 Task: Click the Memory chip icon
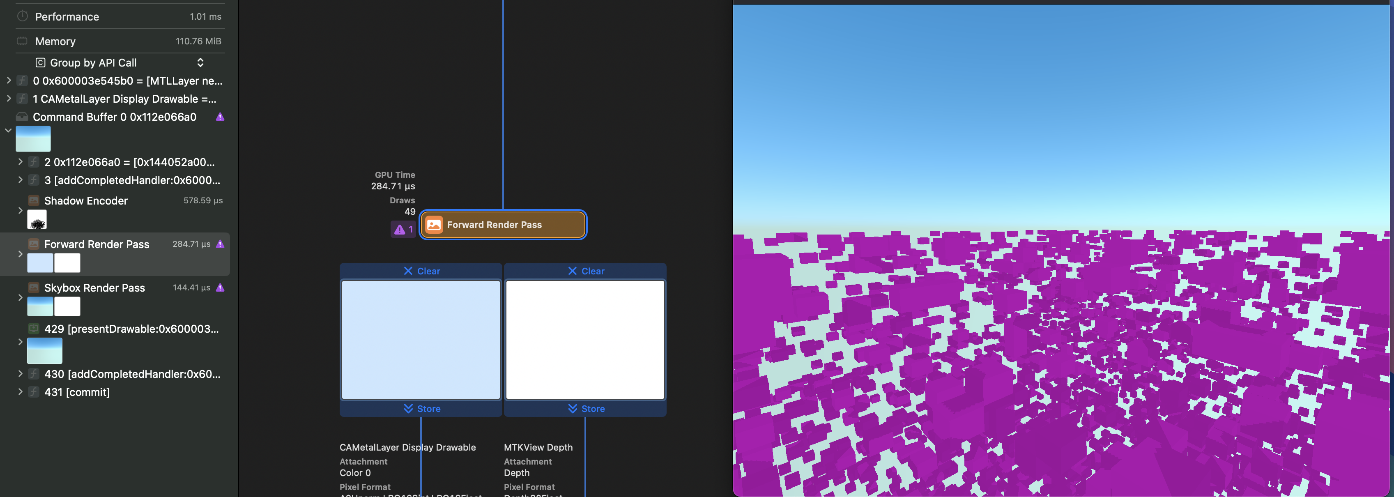click(22, 41)
